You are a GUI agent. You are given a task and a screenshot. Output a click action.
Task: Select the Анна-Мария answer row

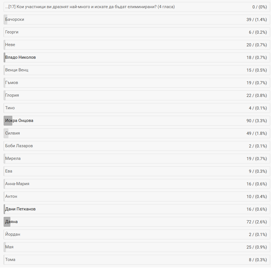[137, 184]
